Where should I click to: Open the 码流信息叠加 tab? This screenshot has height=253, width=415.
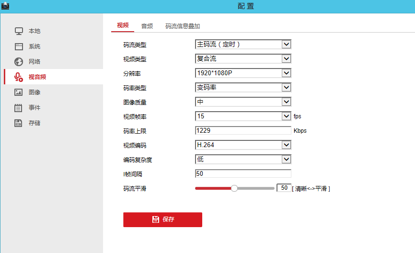click(x=183, y=26)
